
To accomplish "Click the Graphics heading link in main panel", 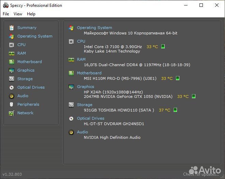I will (x=86, y=87).
